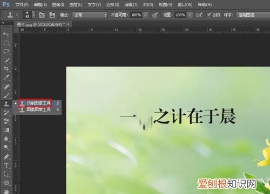This screenshot has width=270, height=194.
Task: Open the 图像(I) menu
Action: [x=58, y=4]
